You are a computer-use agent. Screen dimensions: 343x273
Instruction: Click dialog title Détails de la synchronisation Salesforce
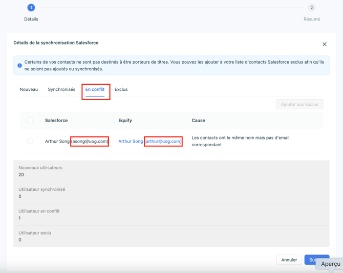56,43
